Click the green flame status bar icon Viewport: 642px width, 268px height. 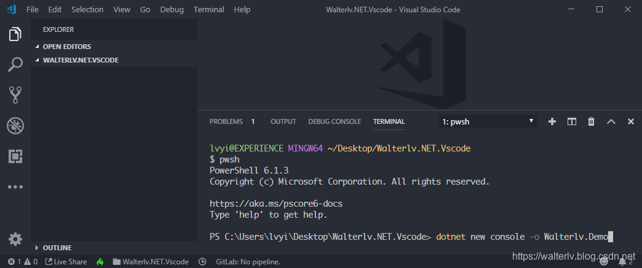coord(100,262)
